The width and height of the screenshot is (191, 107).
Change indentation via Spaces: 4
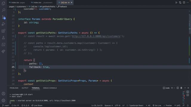tap(109, 106)
